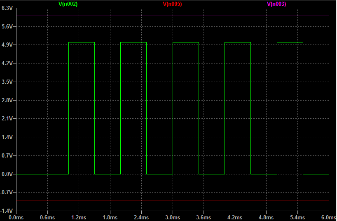Click the 4.2ms time axis label
The image size is (337, 221).
click(x=235, y=217)
